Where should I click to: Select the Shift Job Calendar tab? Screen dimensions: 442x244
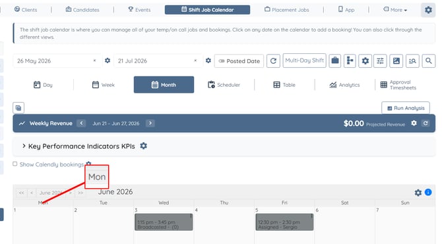pyautogui.click(x=207, y=10)
